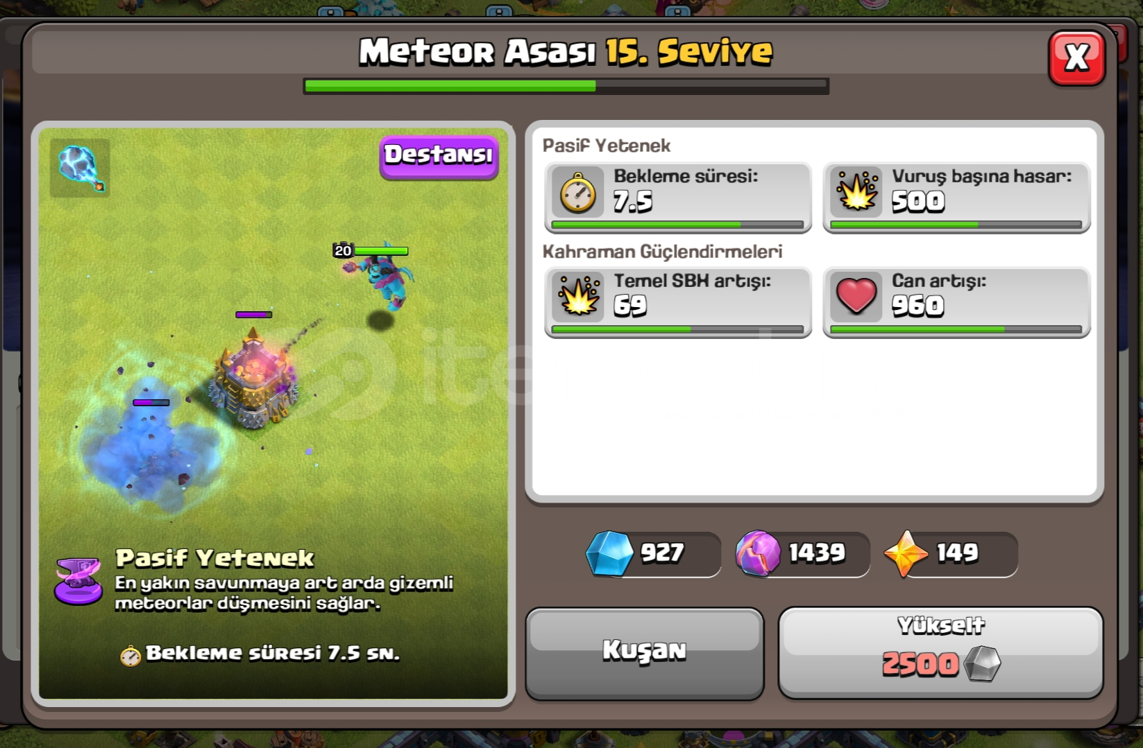Click the Bekleme süresi stat bar

tap(677, 225)
